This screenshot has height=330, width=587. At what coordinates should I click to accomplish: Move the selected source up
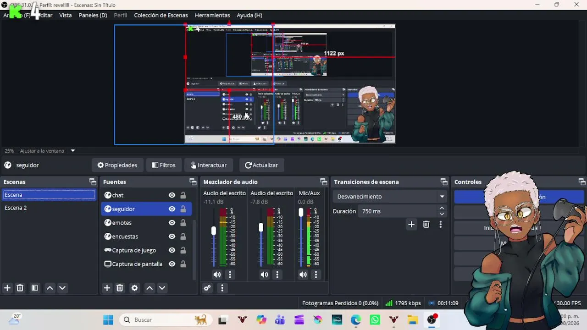pyautogui.click(x=150, y=288)
